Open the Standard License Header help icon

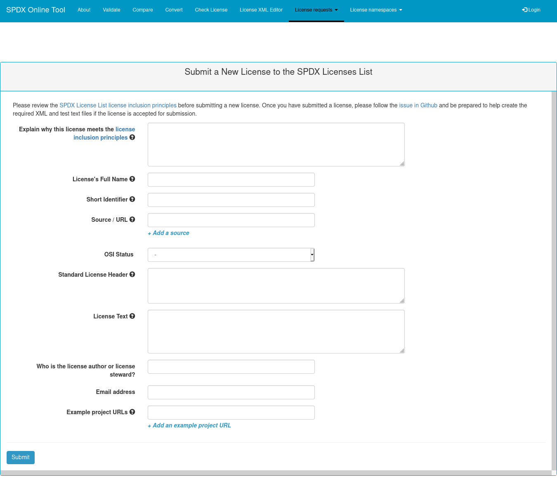click(x=132, y=274)
